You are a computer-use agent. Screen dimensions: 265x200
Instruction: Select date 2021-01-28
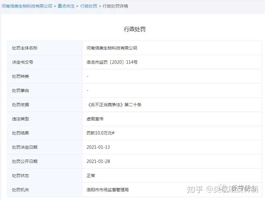[x=98, y=161]
